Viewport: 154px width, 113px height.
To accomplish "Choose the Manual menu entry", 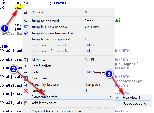I will coord(68,60).
